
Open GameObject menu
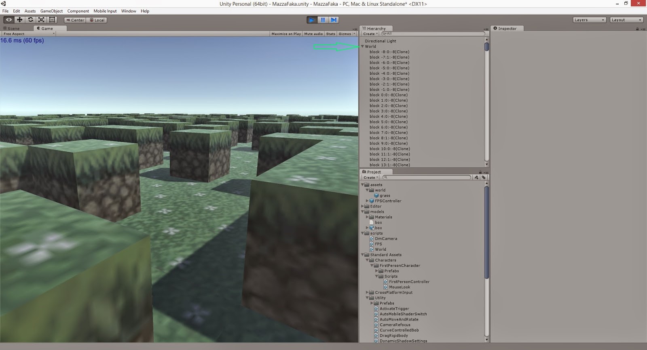coord(51,11)
